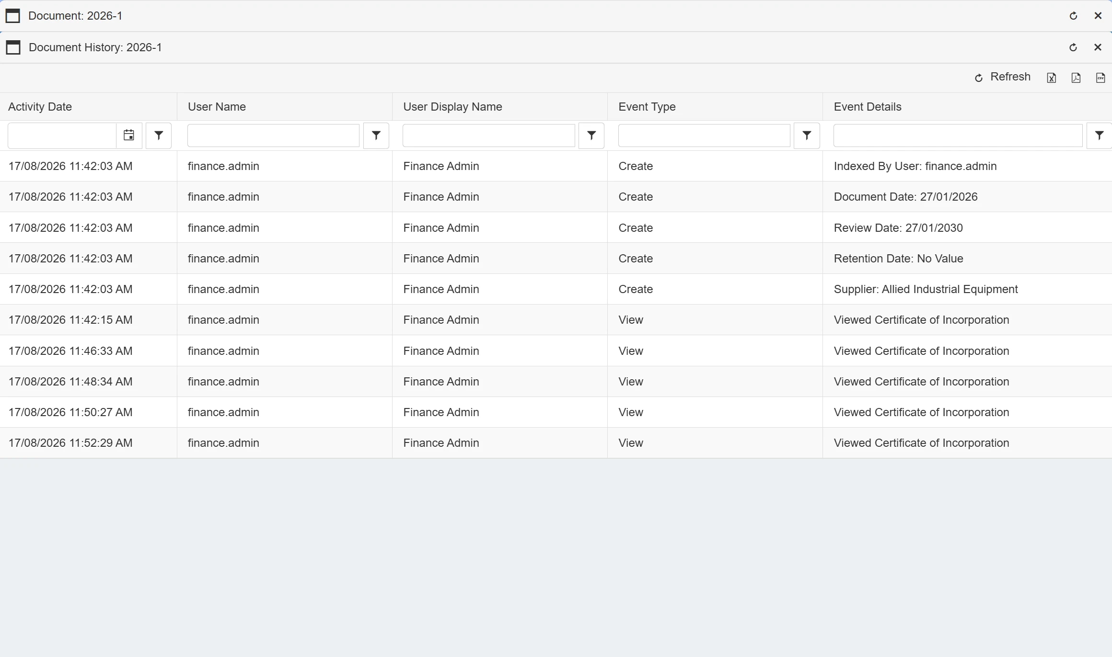Click the Document History window icon
Screen dimensions: 1112x657
tap(13, 47)
